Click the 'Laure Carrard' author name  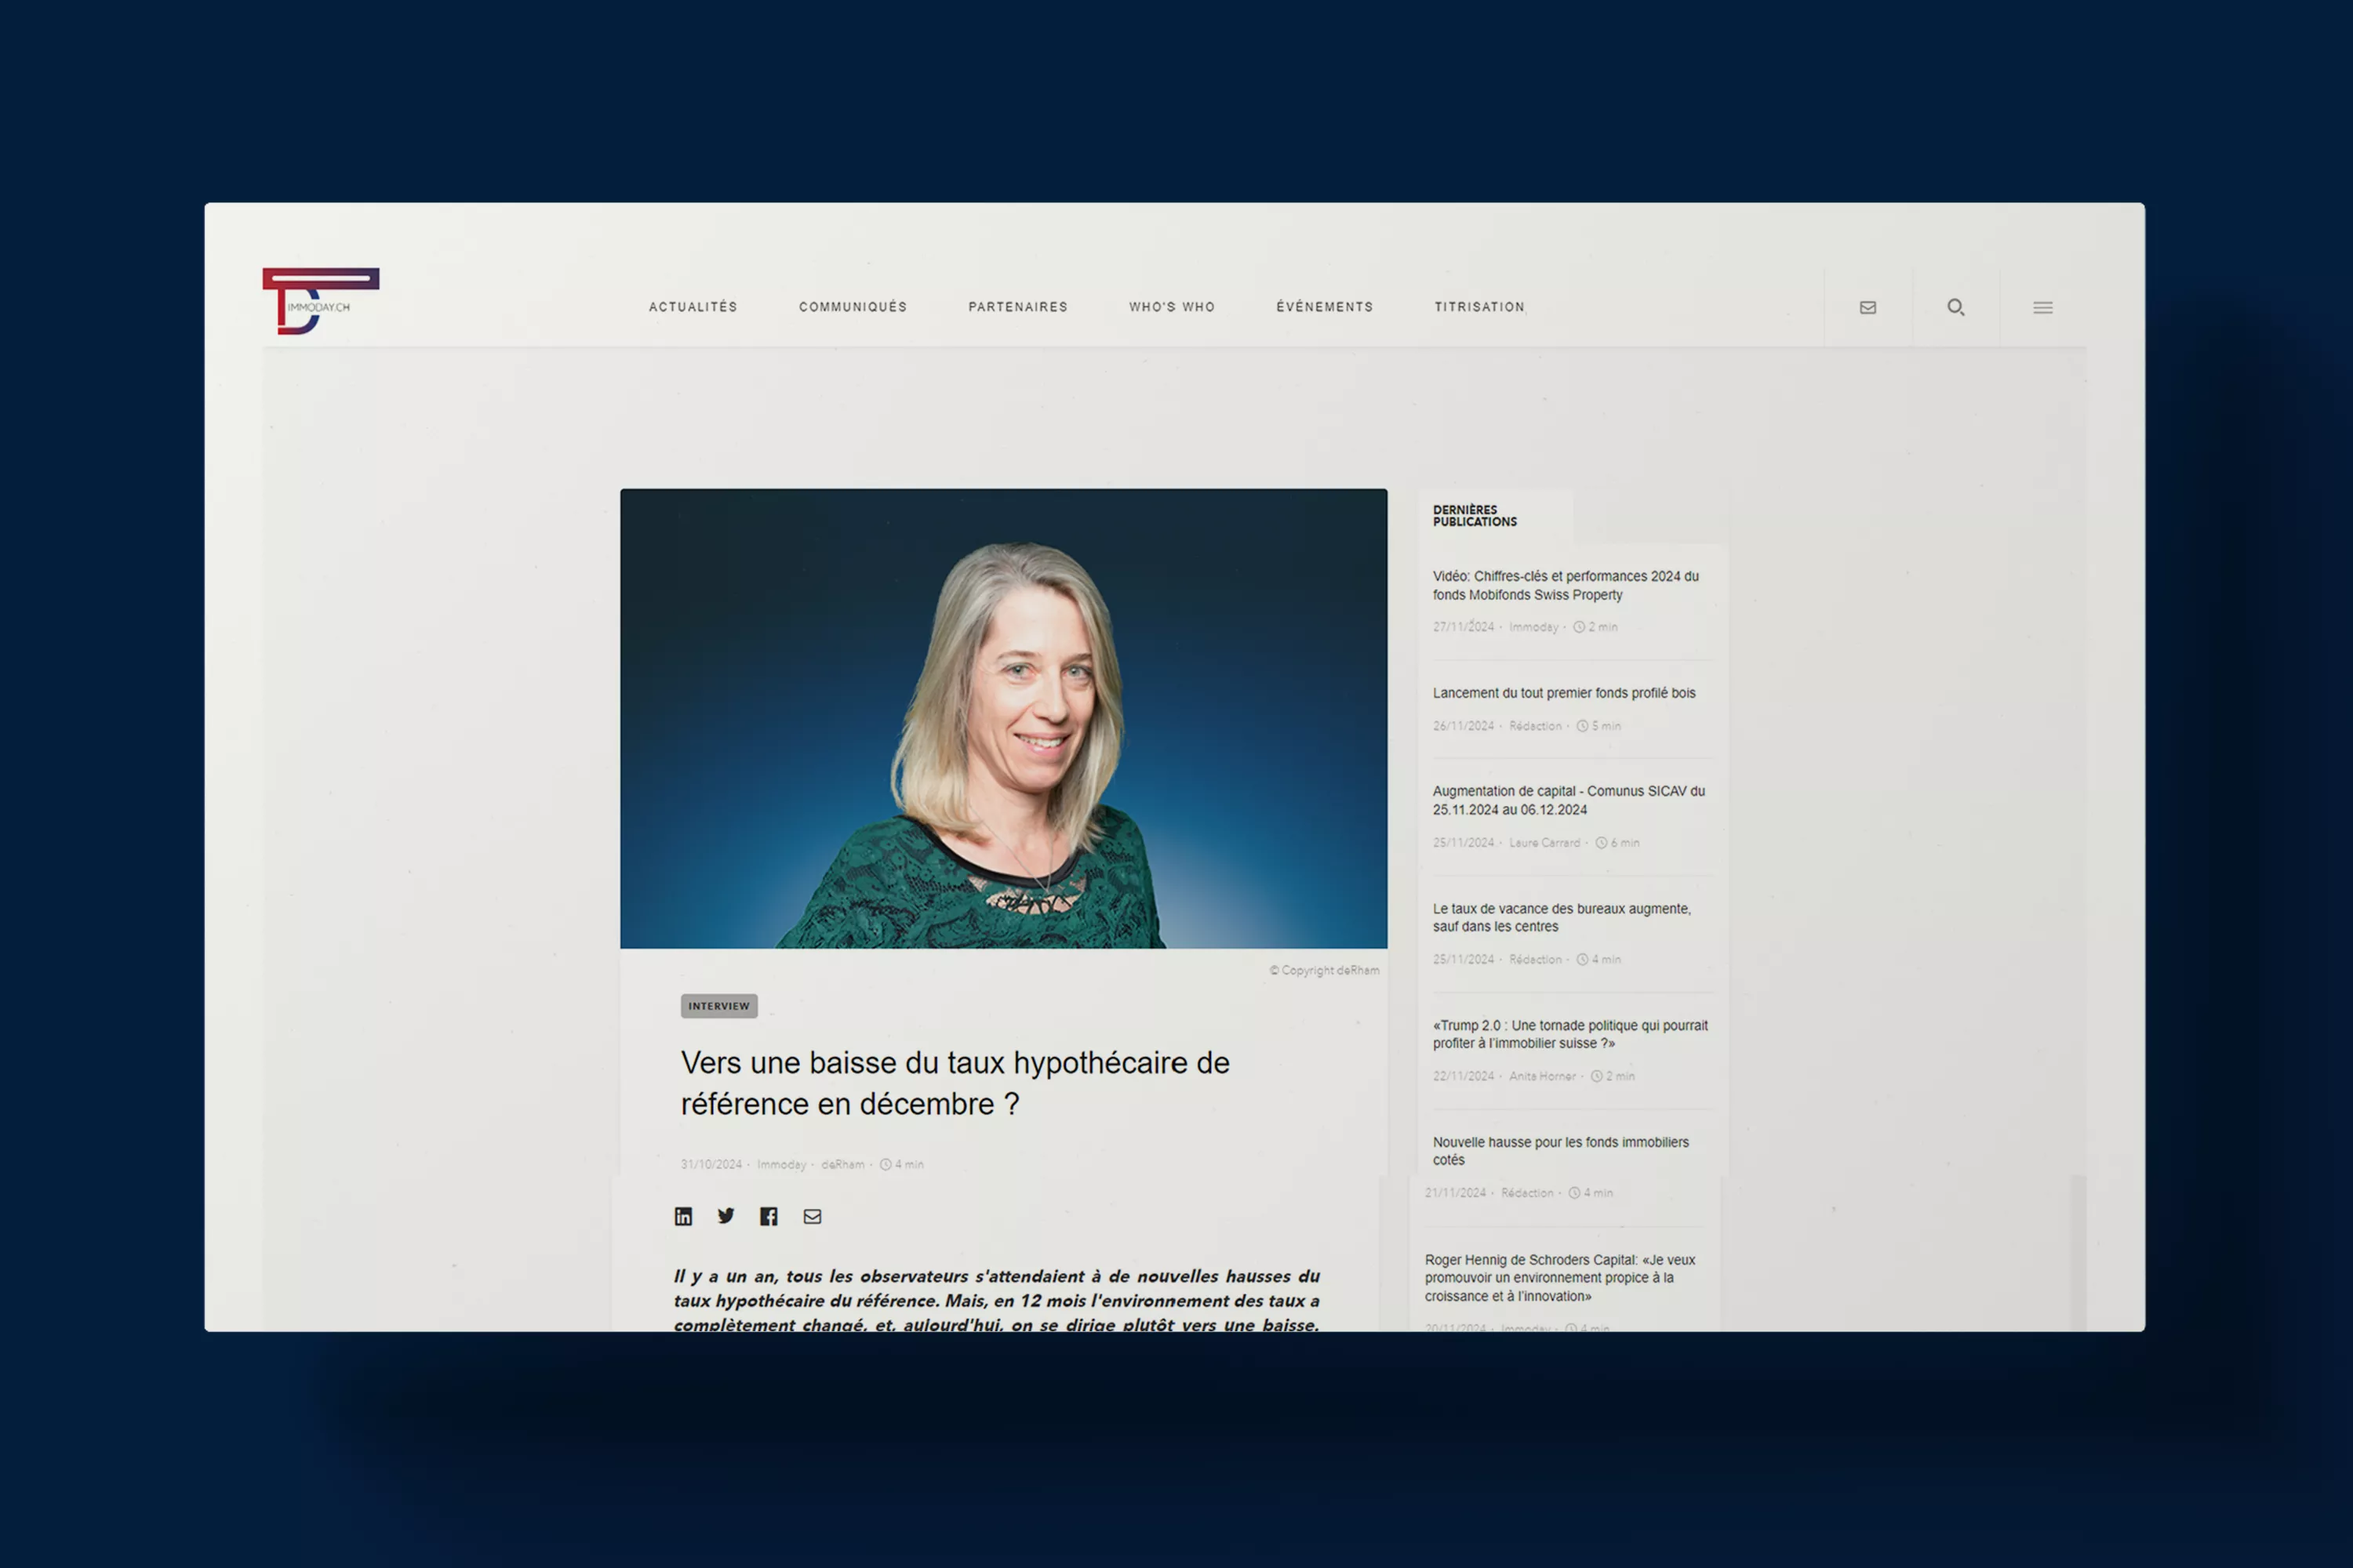coord(1544,843)
